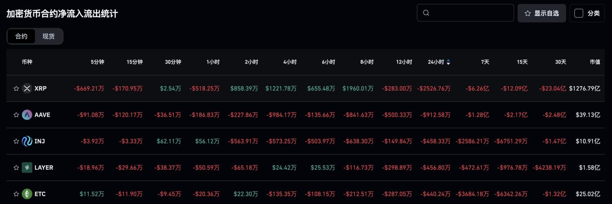This screenshot has width=612, height=204.
Task: Switch to the 现货 tab
Action: pyautogui.click(x=49, y=36)
